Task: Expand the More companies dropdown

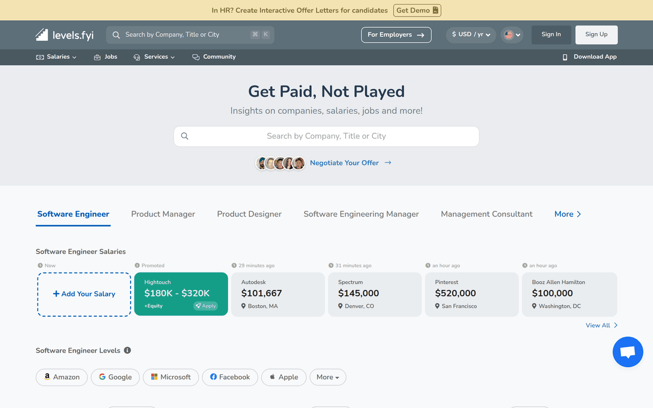Action: coord(328,377)
